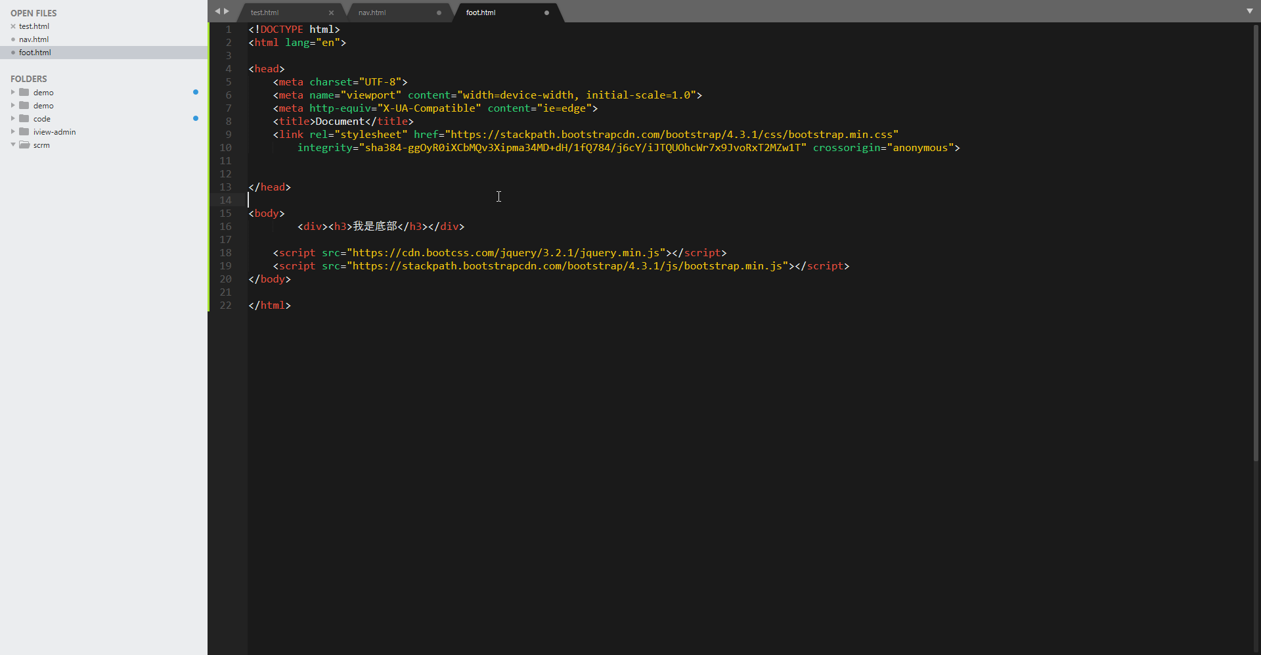Viewport: 1261px width, 655px height.
Task: Click line number 22 in gutter
Action: point(225,305)
